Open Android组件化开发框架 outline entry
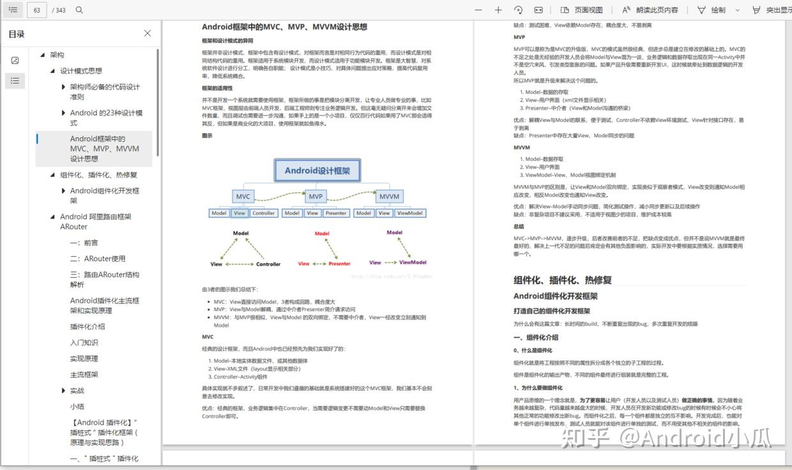 pyautogui.click(x=105, y=195)
